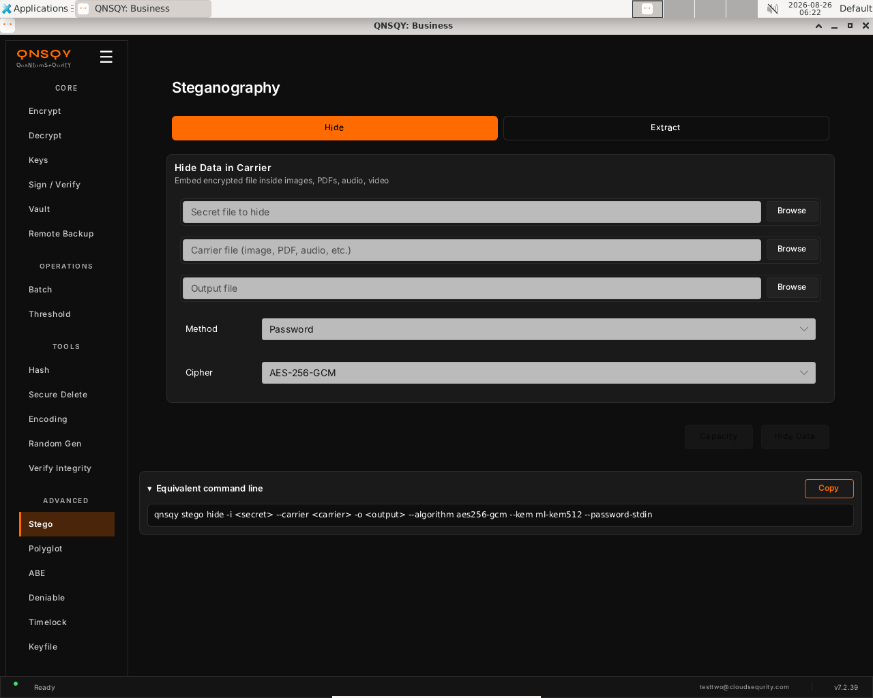Open Encrypt in the sidebar
873x698 pixels.
click(66, 111)
